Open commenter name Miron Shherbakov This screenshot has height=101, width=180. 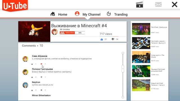pyautogui.click(x=41, y=95)
